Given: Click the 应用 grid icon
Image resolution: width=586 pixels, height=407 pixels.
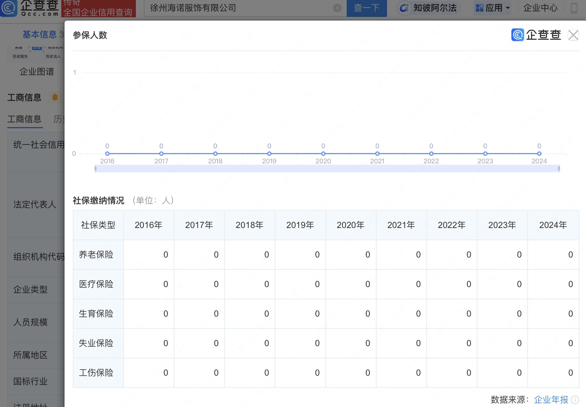Looking at the screenshot, I should click(479, 8).
